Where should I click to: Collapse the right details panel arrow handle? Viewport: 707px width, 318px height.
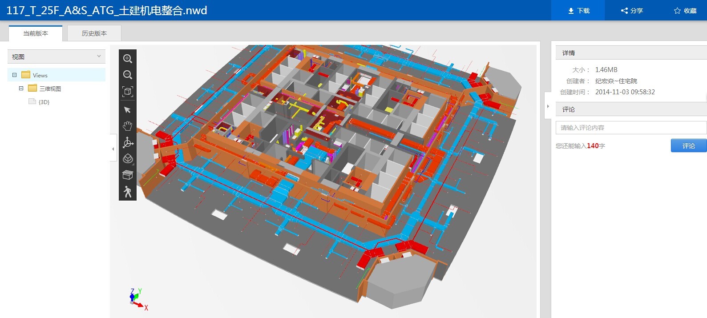click(x=548, y=106)
